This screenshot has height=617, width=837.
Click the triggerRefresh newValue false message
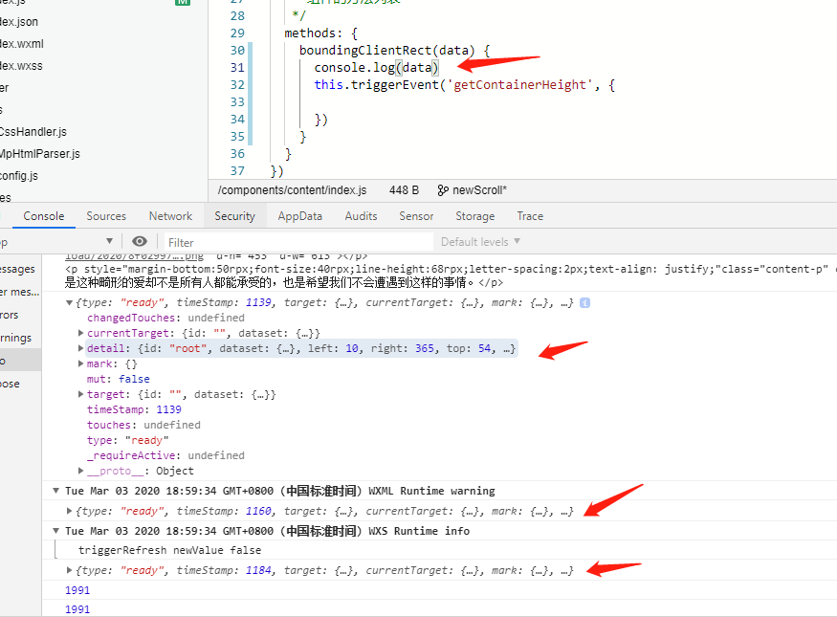(169, 550)
